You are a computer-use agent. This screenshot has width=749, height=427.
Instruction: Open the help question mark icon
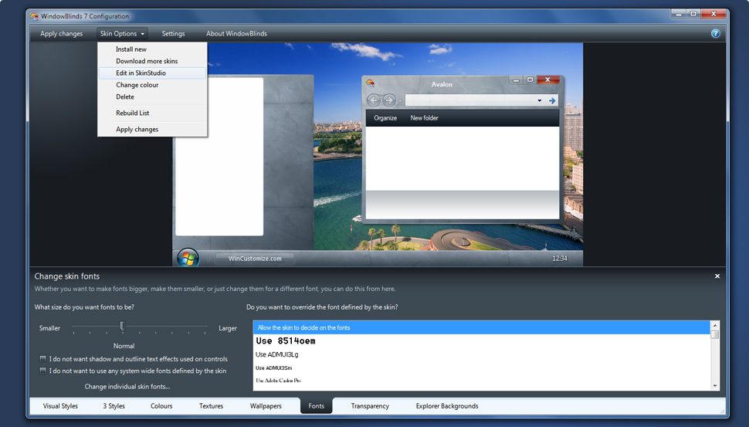pyautogui.click(x=715, y=33)
